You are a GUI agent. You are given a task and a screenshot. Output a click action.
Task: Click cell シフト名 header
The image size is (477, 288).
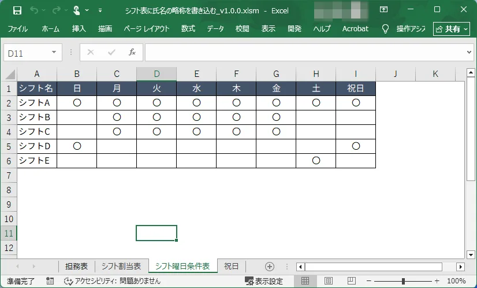tap(37, 88)
